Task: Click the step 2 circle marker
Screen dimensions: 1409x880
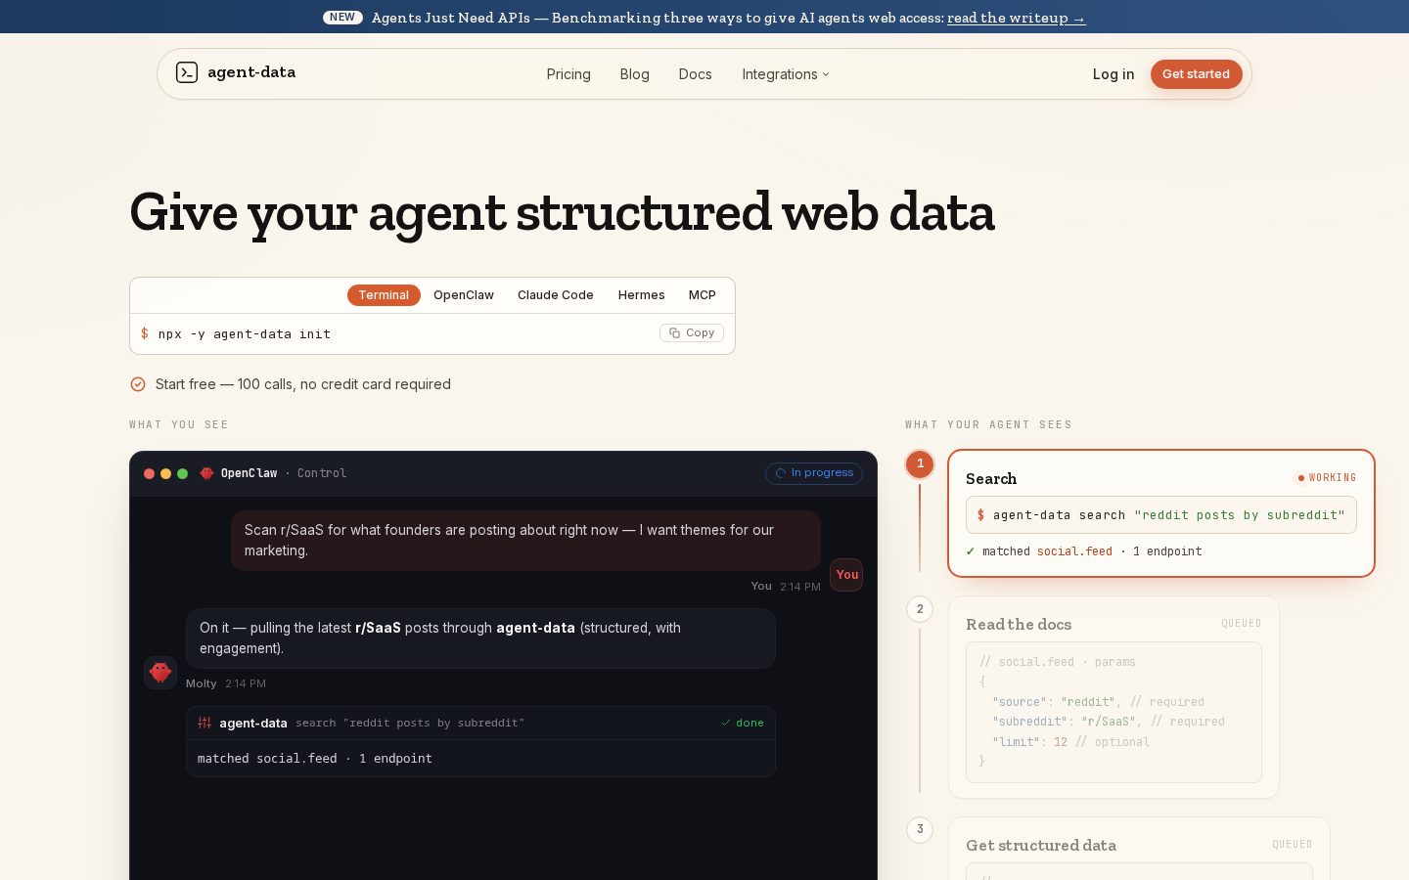Action: coord(920,609)
